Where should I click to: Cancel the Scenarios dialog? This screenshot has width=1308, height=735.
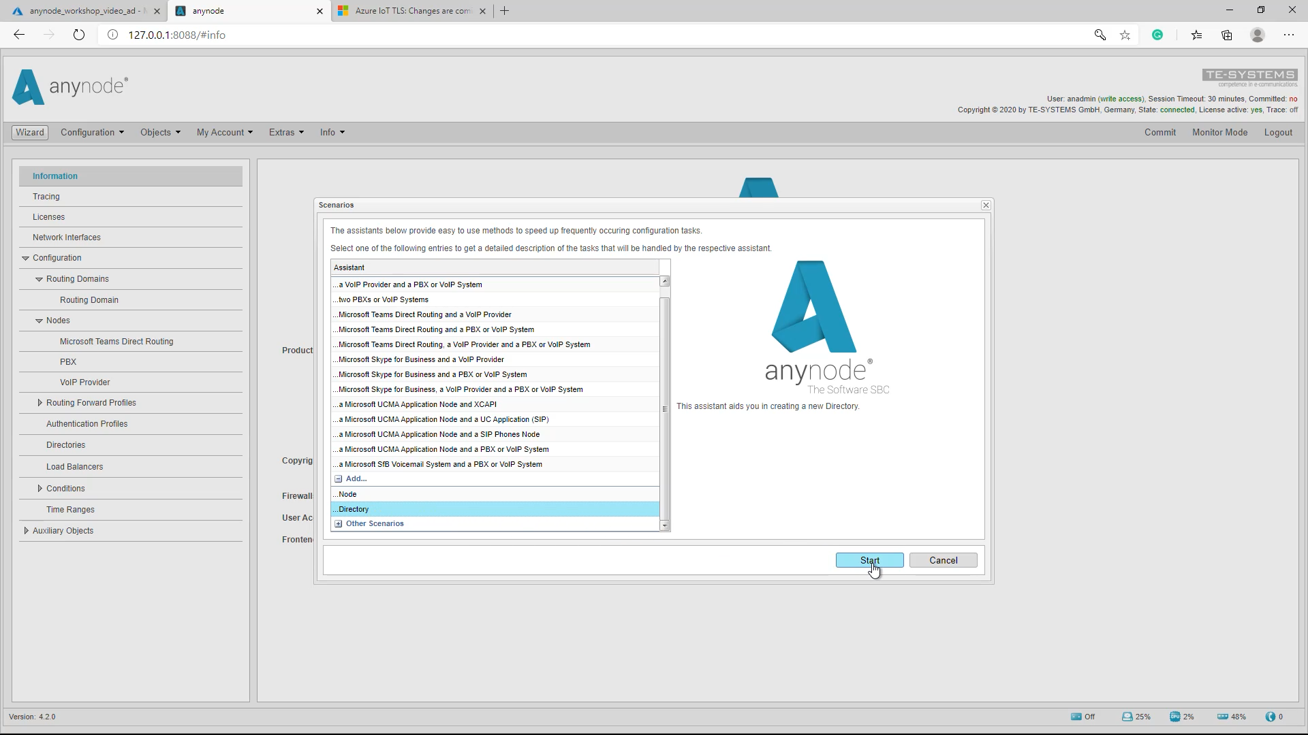tap(943, 560)
